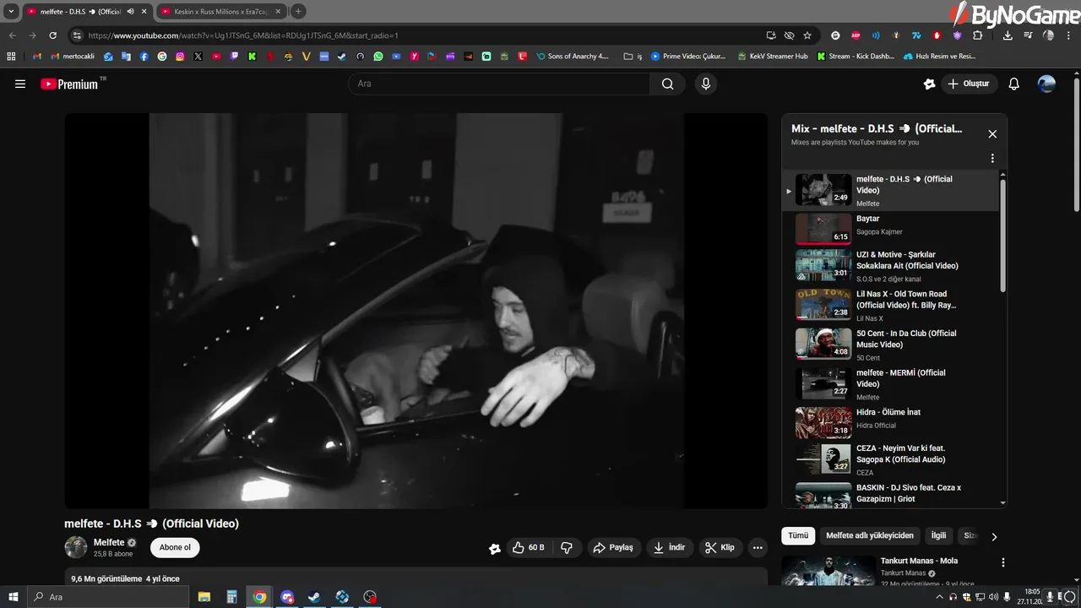Select UZI & Motive Şarkılar Sokaklara Ait
Image resolution: width=1081 pixels, height=608 pixels.
pos(891,265)
